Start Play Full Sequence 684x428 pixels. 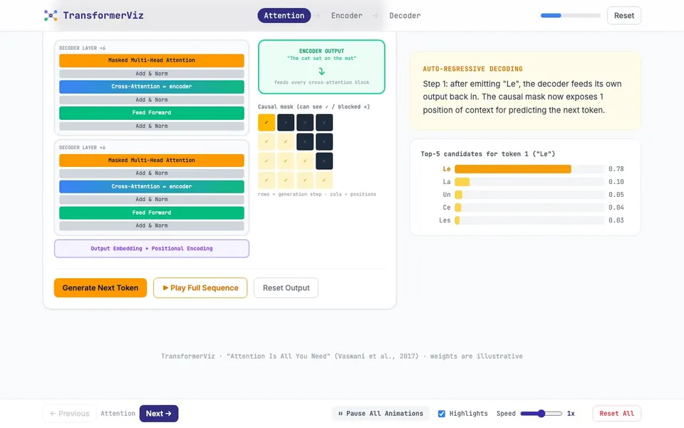(x=200, y=287)
